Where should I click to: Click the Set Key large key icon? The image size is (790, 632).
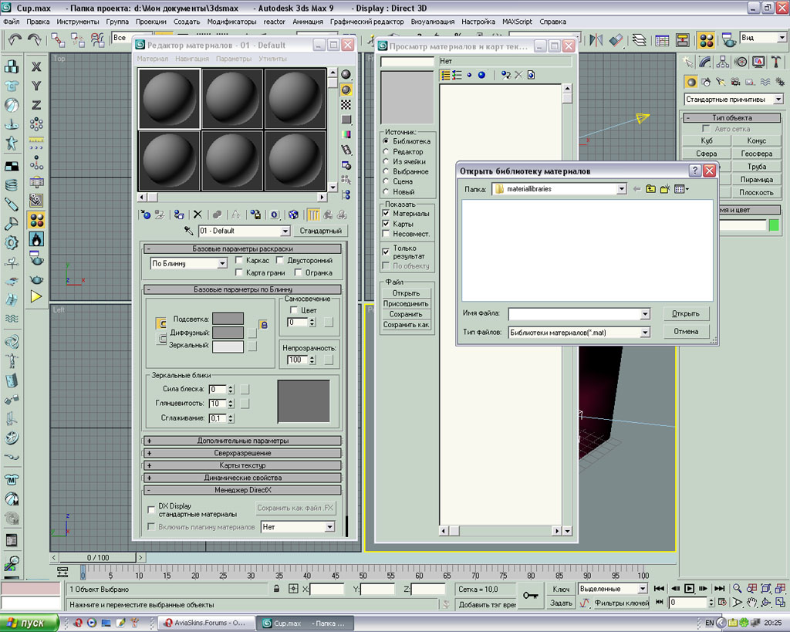coord(531,595)
